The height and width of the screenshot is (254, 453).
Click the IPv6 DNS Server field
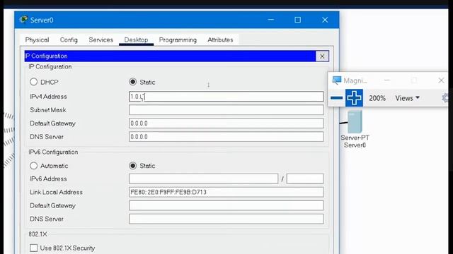tap(226, 219)
